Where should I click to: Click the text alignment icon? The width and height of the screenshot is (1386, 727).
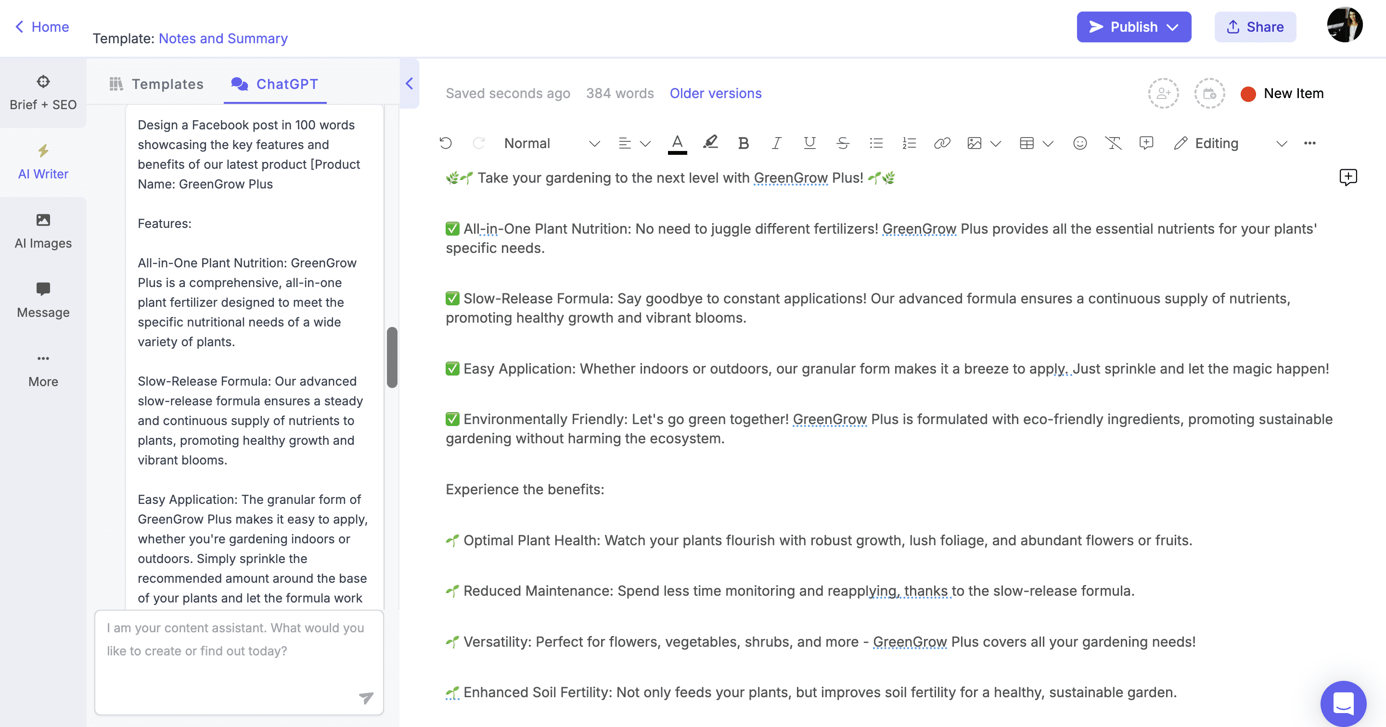(x=625, y=143)
